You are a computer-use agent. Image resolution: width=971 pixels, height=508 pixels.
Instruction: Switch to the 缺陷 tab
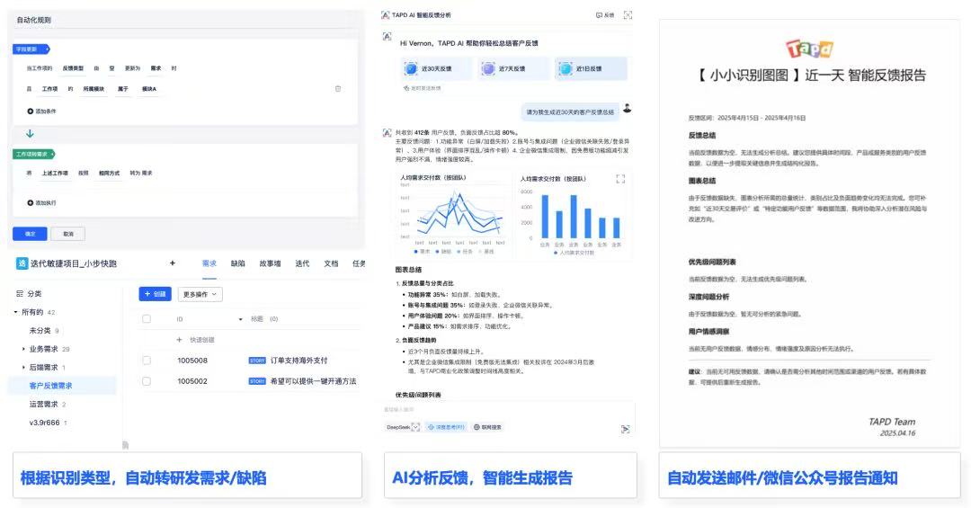pos(237,264)
